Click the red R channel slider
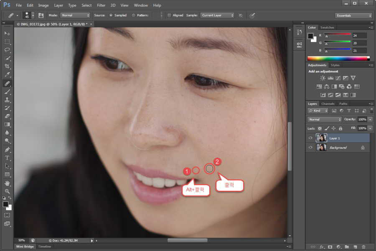This screenshot has height=251, width=376. 337,35
